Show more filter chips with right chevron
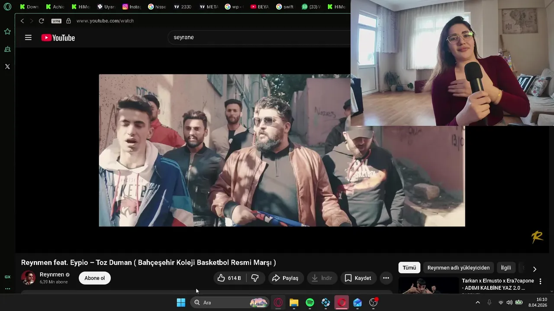554x311 pixels. [535, 269]
